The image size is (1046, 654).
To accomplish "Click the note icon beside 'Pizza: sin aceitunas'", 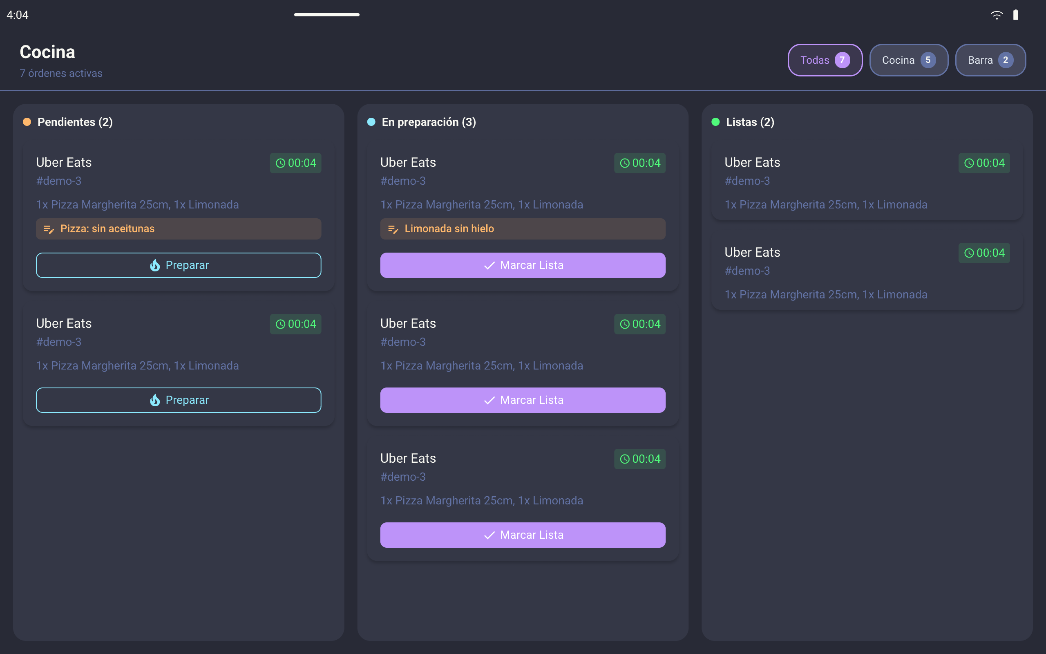I will 49,229.
